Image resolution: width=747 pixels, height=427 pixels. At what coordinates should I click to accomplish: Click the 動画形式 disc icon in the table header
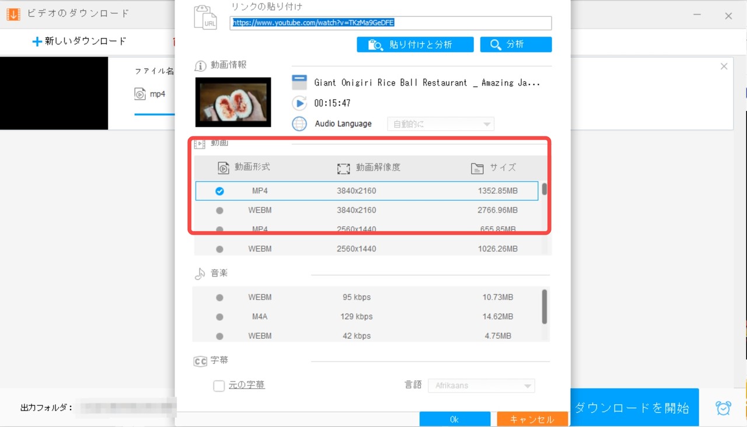click(x=223, y=167)
